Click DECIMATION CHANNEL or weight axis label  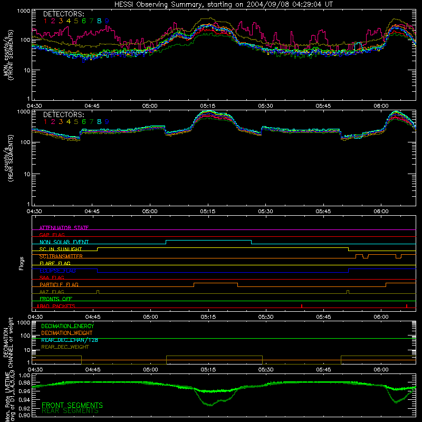coord(8,342)
